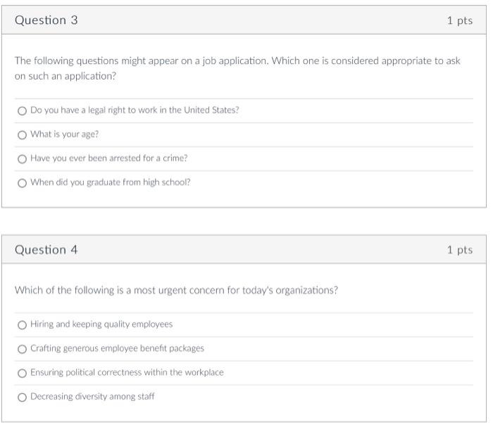Click the '1 pts' label of Question 3
The width and height of the screenshot is (493, 427).
tap(459, 20)
